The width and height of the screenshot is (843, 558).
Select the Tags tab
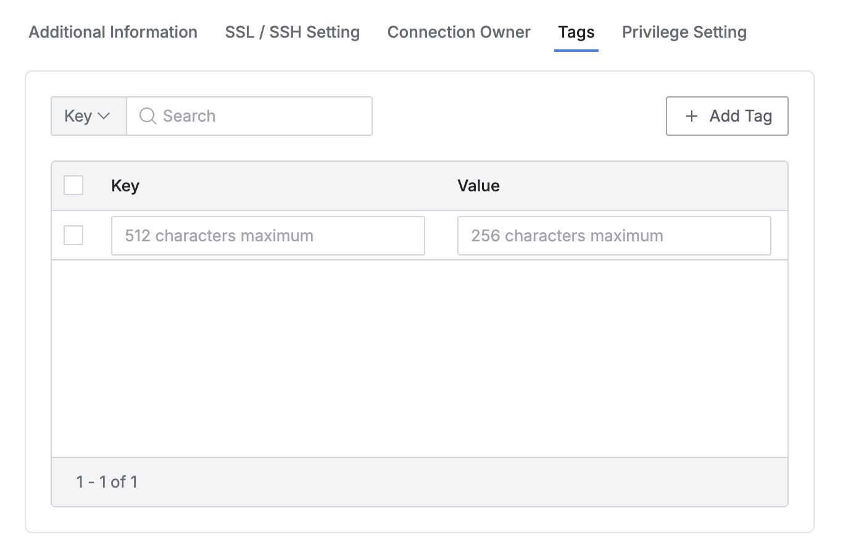pos(576,32)
